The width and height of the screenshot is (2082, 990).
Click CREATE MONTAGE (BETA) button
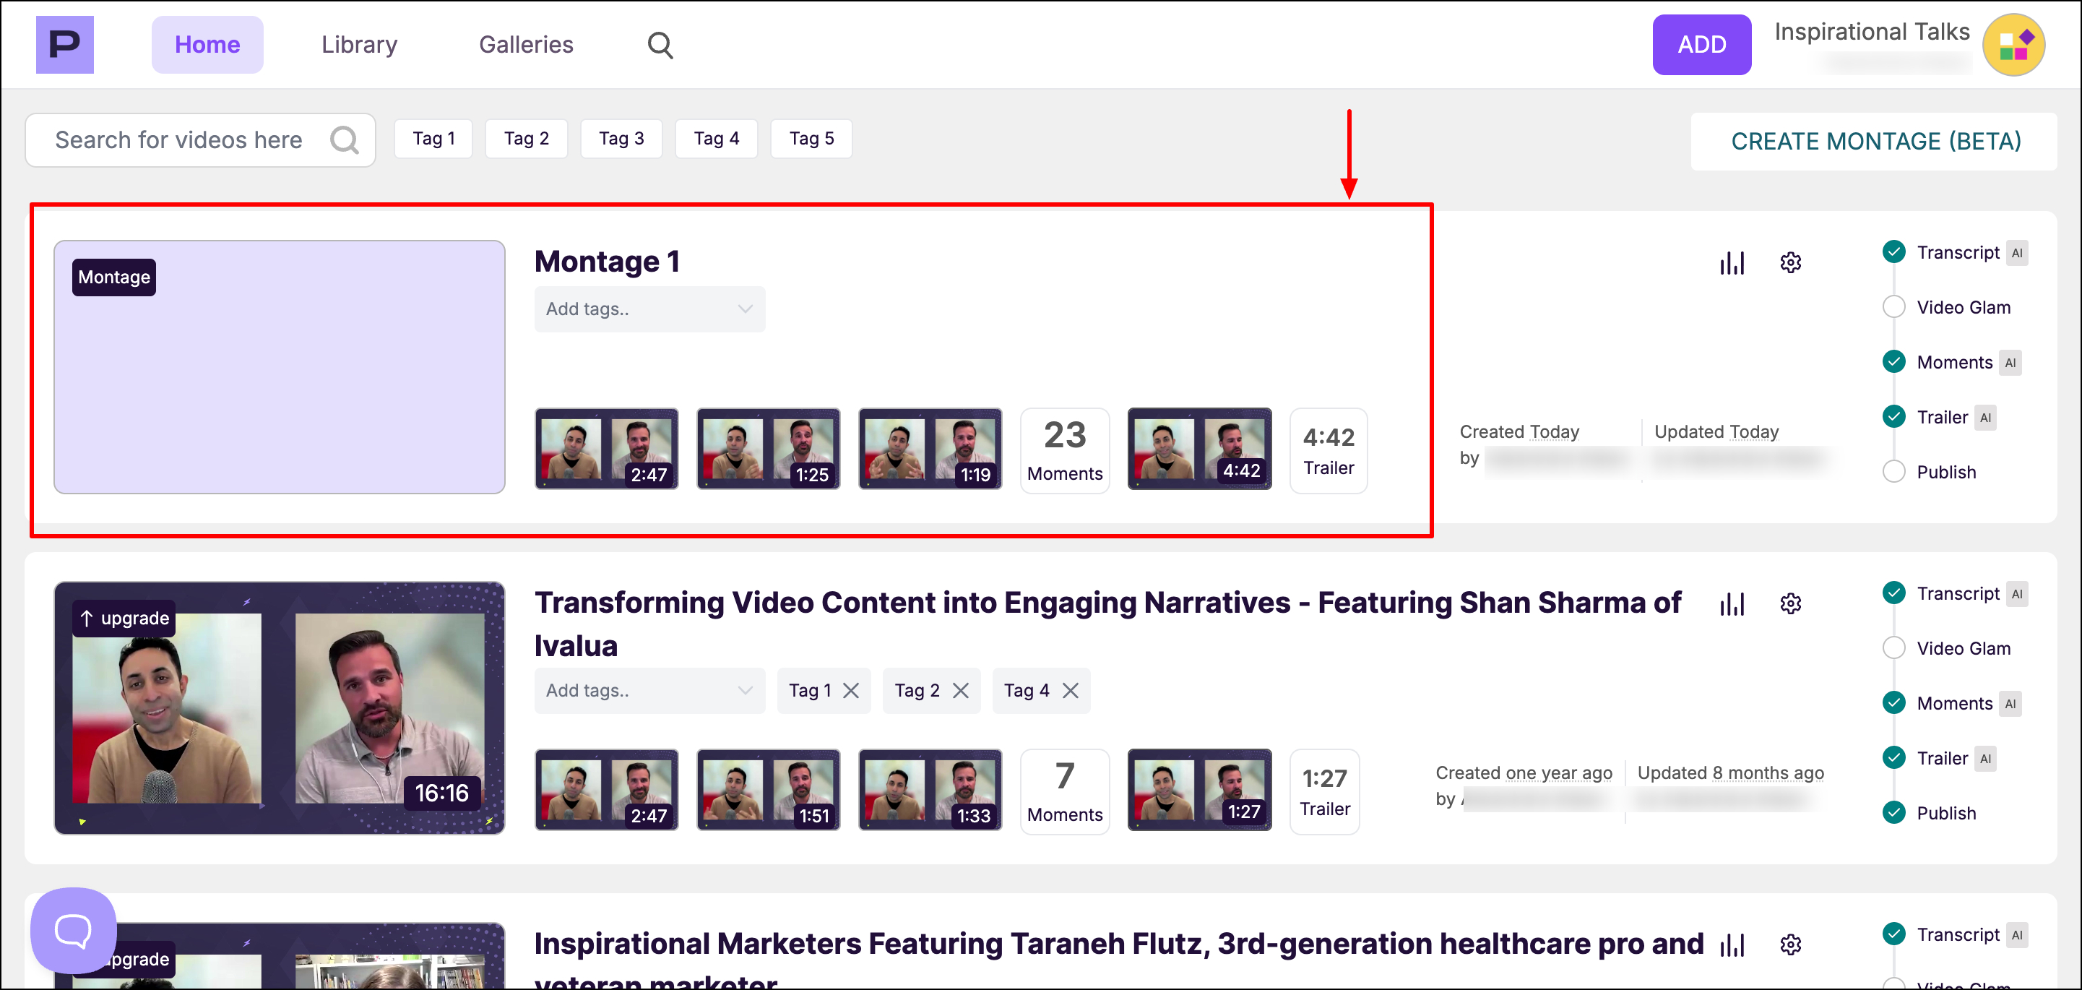coord(1874,142)
